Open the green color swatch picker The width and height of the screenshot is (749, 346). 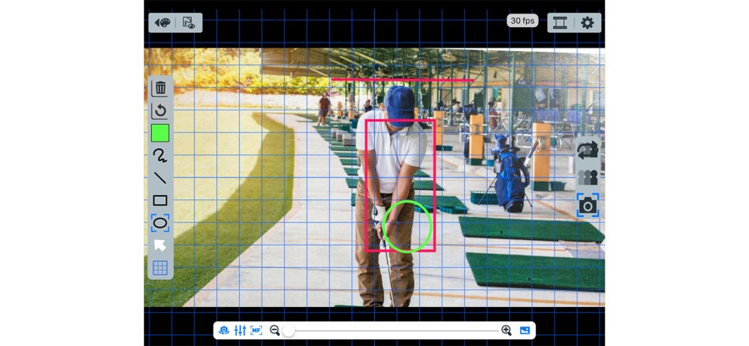(x=160, y=133)
